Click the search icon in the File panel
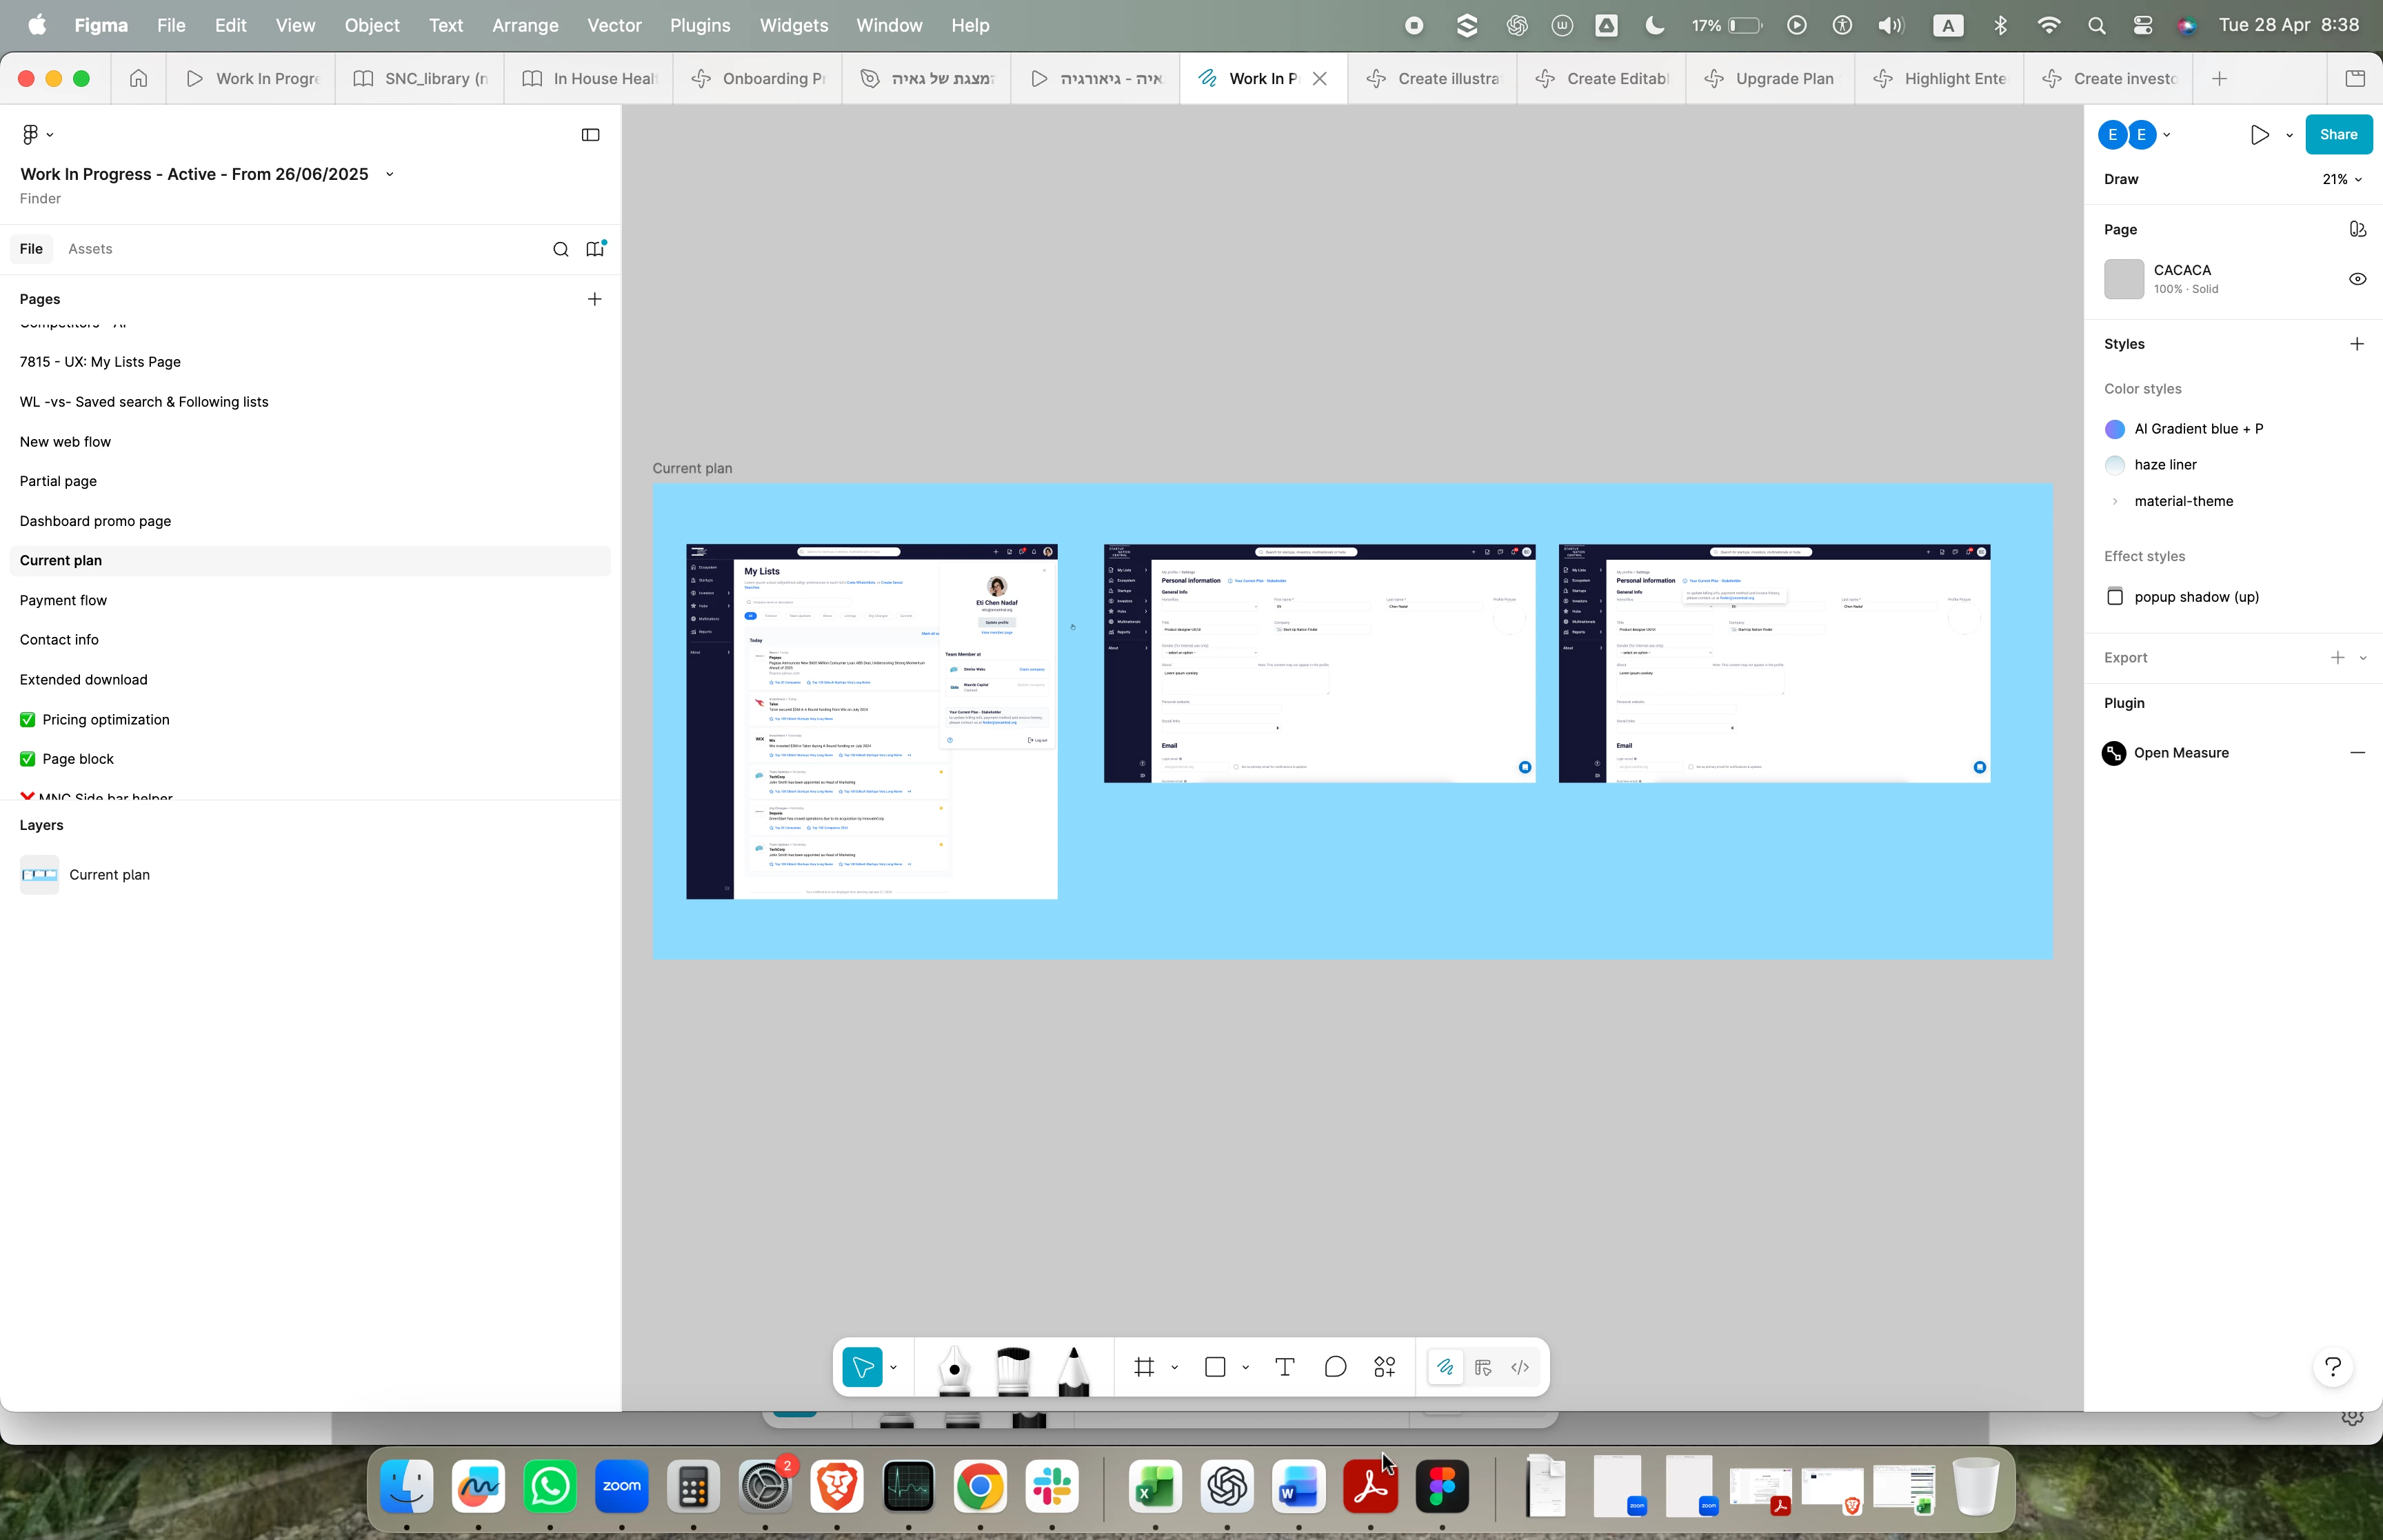Screen dimensions: 2383x1540 point(561,249)
